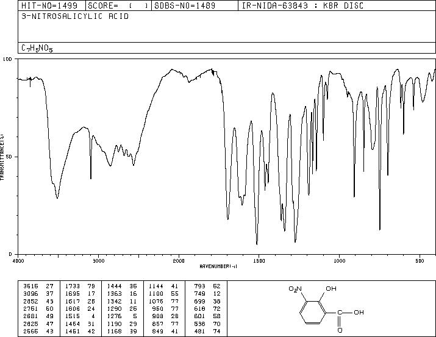Click the 1606 peak entry in table
Screen dimensions: 436x337
[80, 308]
